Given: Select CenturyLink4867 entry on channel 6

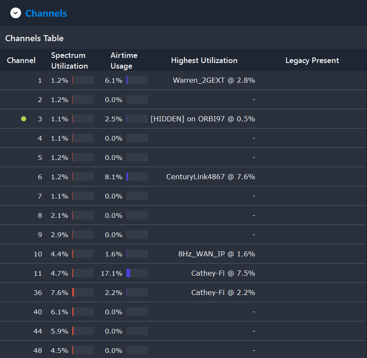Looking at the screenshot, I should [211, 177].
